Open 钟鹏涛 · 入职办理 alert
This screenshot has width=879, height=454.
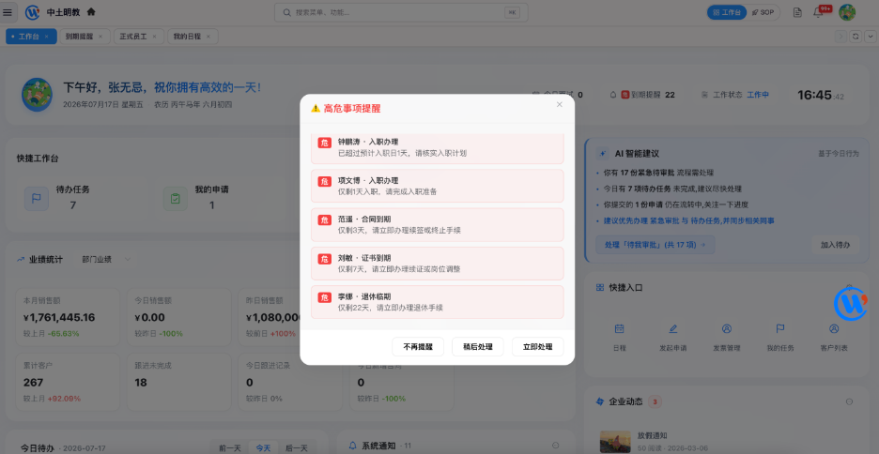point(438,148)
